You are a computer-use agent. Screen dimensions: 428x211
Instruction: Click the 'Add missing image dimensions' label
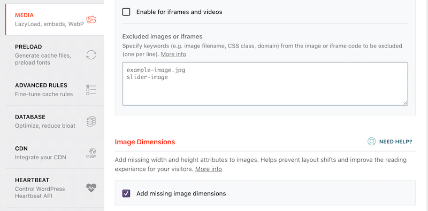tap(181, 193)
